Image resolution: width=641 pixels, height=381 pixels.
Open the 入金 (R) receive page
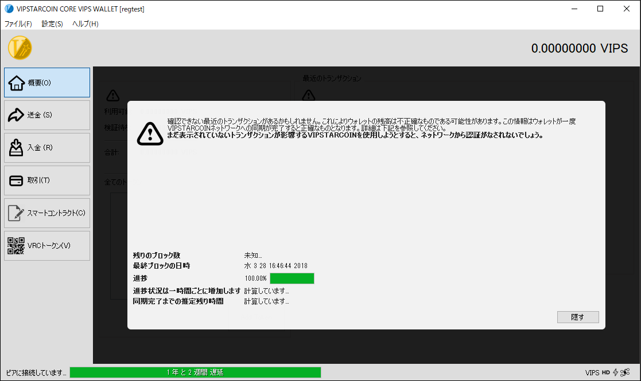(47, 148)
